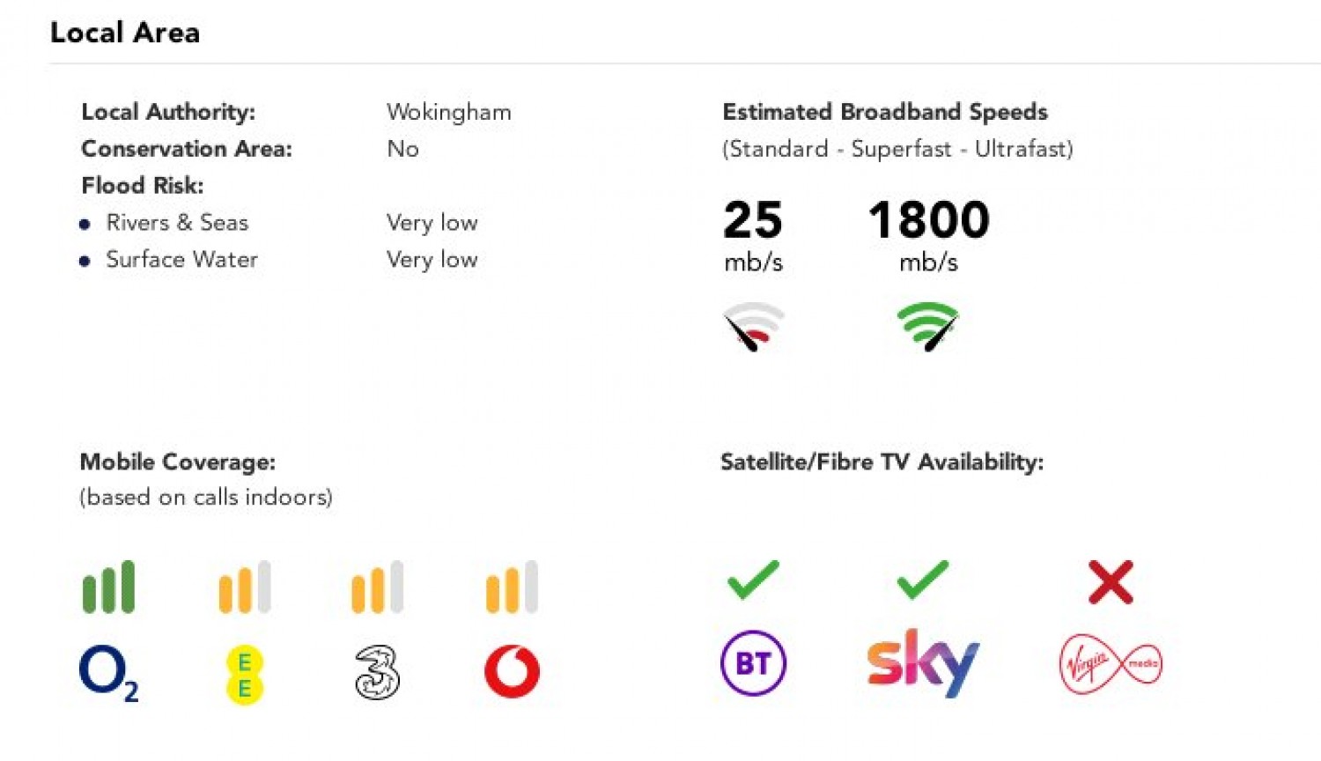Viewport: 1321px width, 761px height.
Task: Click the Three network logo
Action: (x=377, y=673)
